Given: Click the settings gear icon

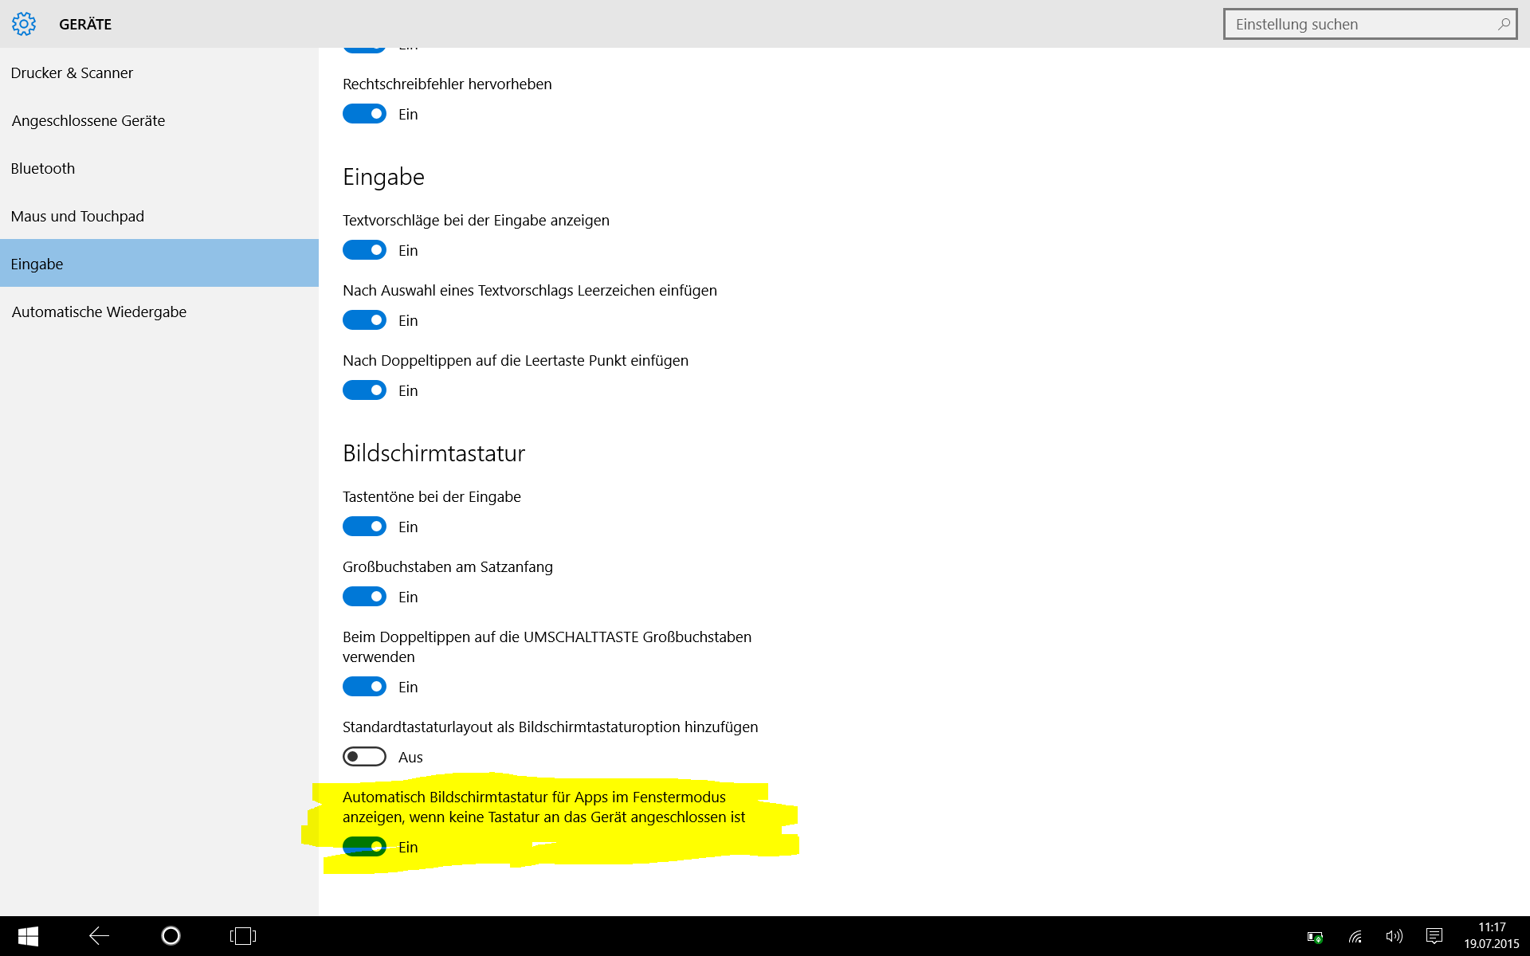Looking at the screenshot, I should [24, 24].
